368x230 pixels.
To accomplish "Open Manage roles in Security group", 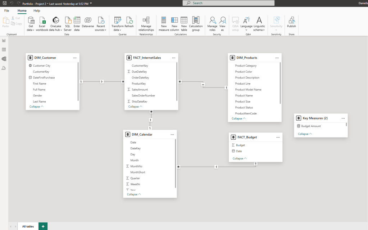I will pyautogui.click(x=212, y=21).
